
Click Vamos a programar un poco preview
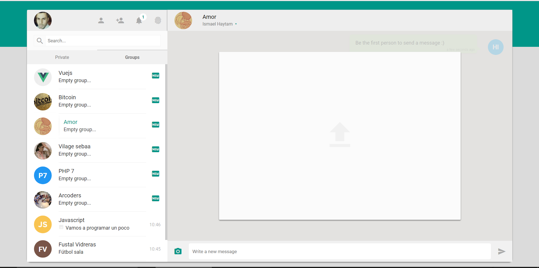(x=97, y=228)
